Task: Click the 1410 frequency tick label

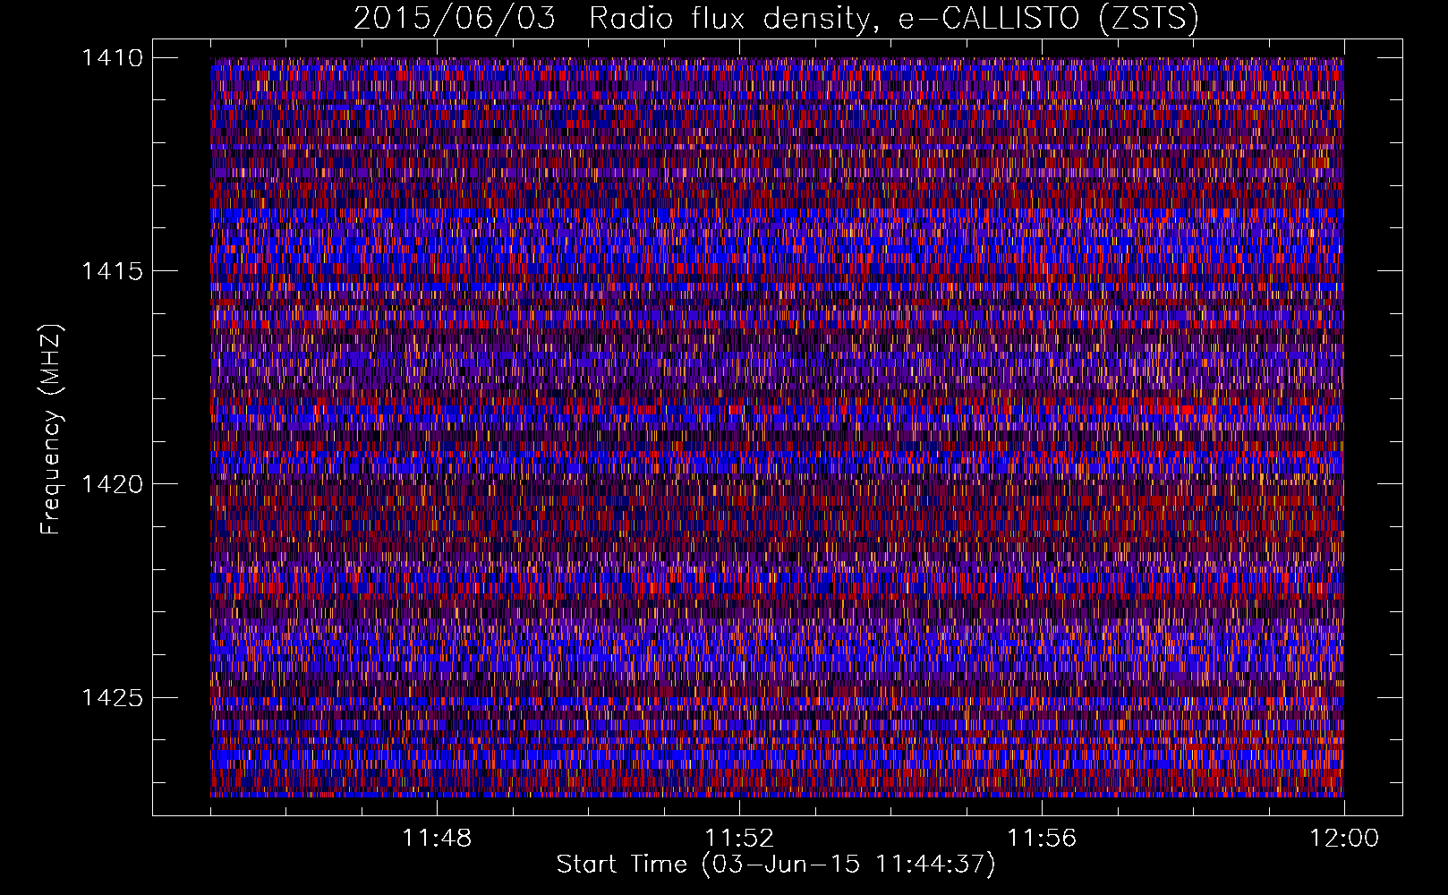Action: [112, 58]
